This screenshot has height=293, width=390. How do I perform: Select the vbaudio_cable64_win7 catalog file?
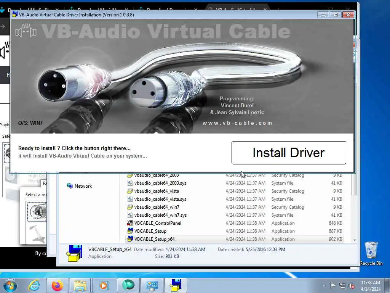click(235, 207)
